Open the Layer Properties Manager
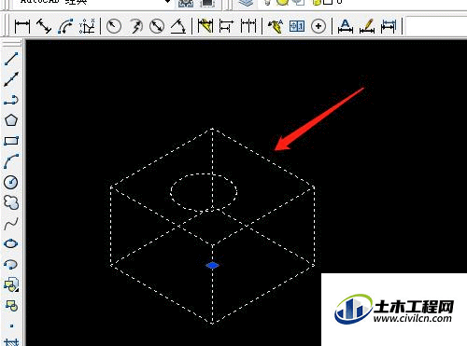The height and width of the screenshot is (346, 467). click(246, 3)
